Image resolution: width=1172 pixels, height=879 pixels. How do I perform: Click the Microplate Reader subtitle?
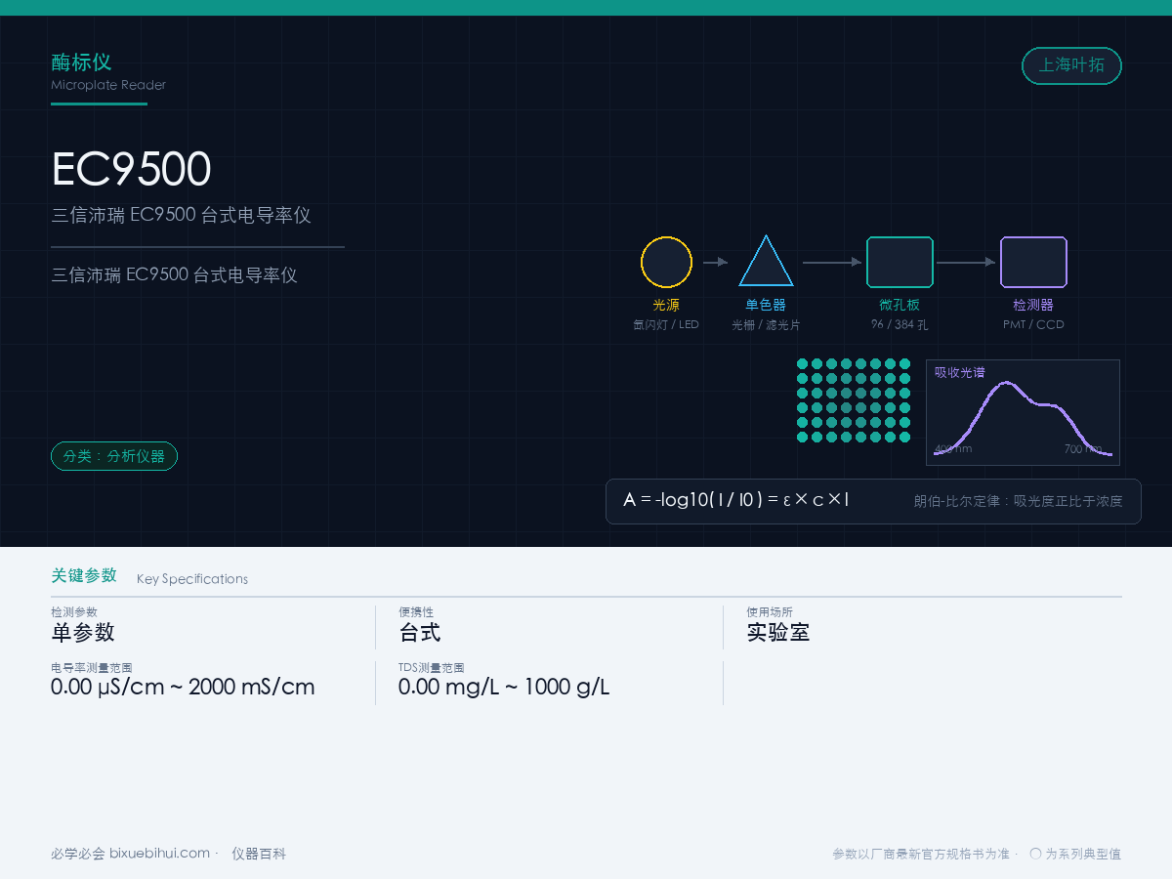click(x=108, y=85)
